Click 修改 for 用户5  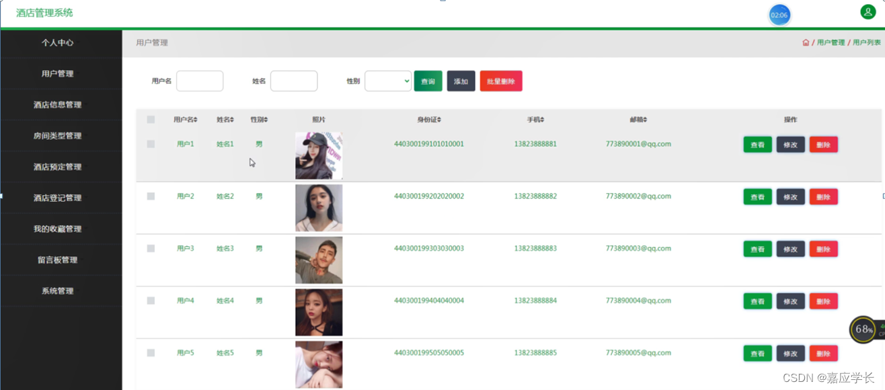click(790, 354)
